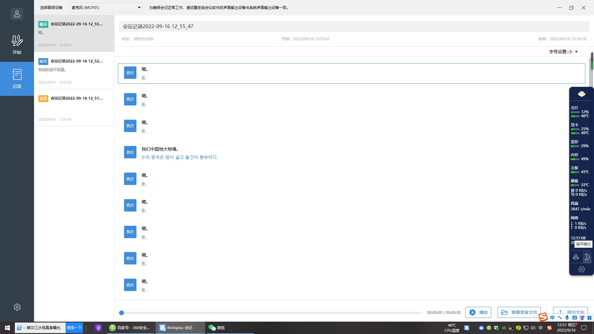The height and width of the screenshot is (334, 594).
Task: Click the playback time 00:00:00 / 00:00:30
Action: tap(444, 313)
